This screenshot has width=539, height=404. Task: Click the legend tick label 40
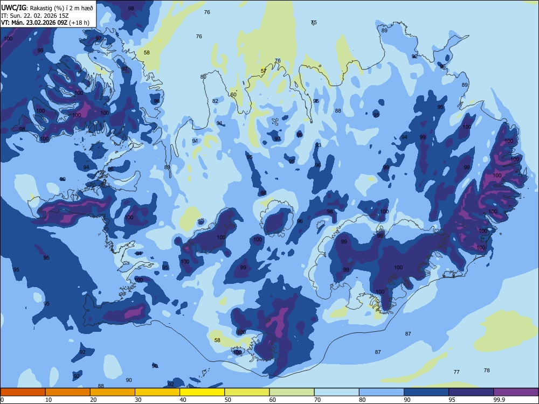click(183, 400)
